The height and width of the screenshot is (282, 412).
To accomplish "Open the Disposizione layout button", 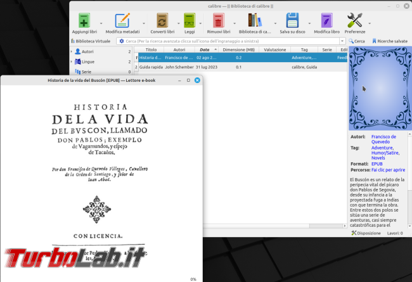I will coord(366,233).
